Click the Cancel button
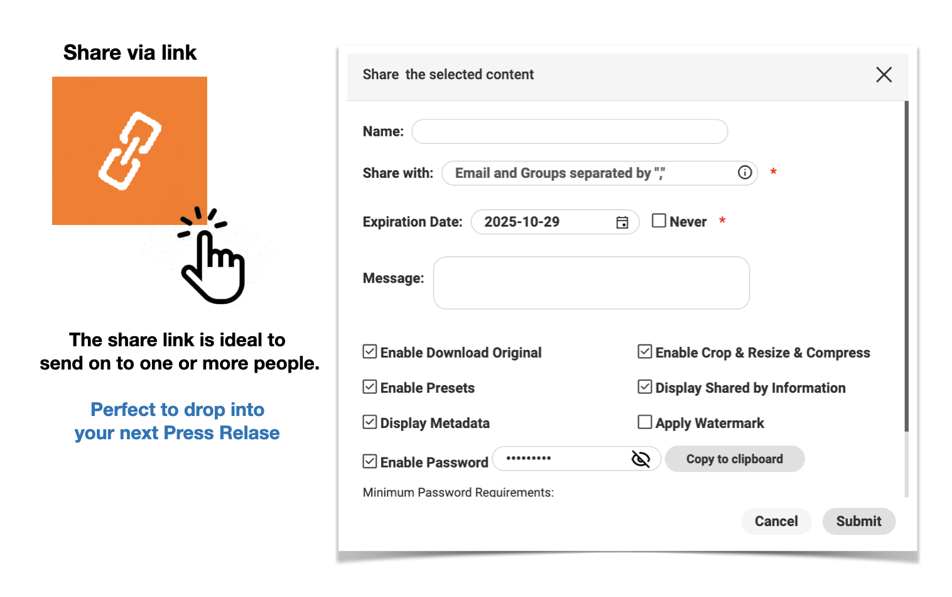The height and width of the screenshot is (597, 952). [x=776, y=522]
